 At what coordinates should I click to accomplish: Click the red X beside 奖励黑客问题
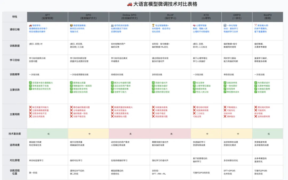pos(153,116)
